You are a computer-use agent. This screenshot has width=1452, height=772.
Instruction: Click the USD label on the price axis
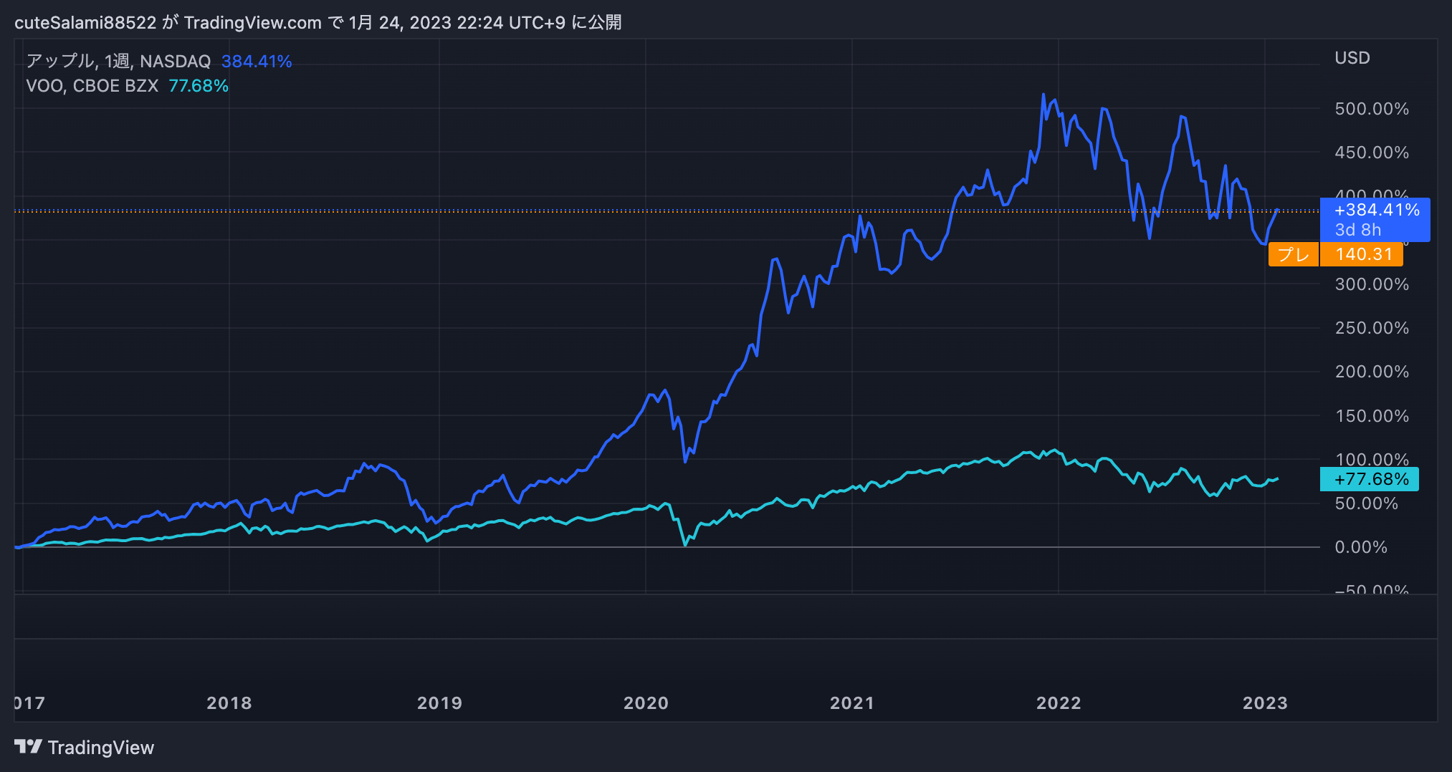[x=1352, y=58]
